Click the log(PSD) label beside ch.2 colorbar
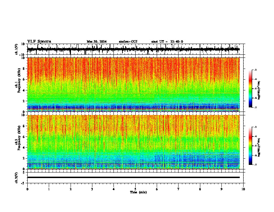274x212 pixels. (259, 147)
